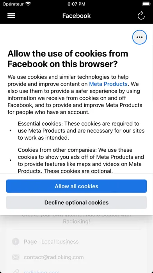Select the cookies permission heading
Screen dimensions: 153x273
click(68, 59)
